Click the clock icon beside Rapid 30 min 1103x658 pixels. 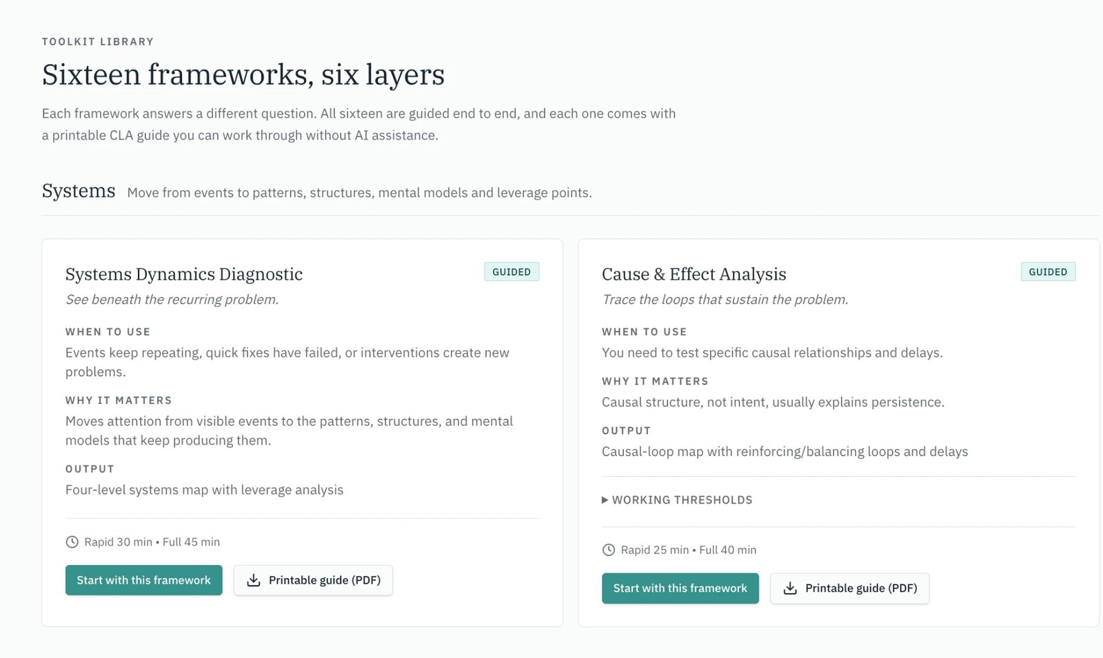(72, 542)
